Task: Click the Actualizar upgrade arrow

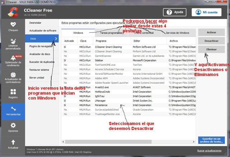Action: [13, 144]
